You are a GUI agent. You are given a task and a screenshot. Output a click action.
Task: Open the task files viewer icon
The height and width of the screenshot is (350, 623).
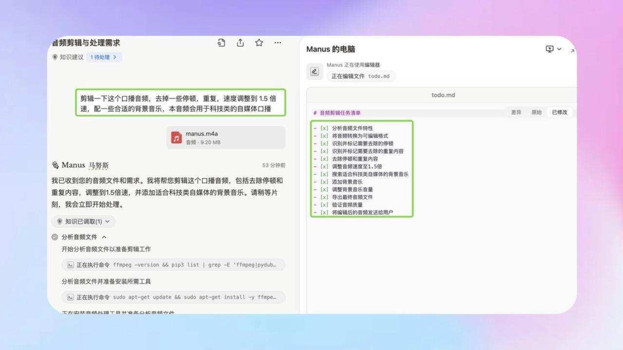[221, 43]
